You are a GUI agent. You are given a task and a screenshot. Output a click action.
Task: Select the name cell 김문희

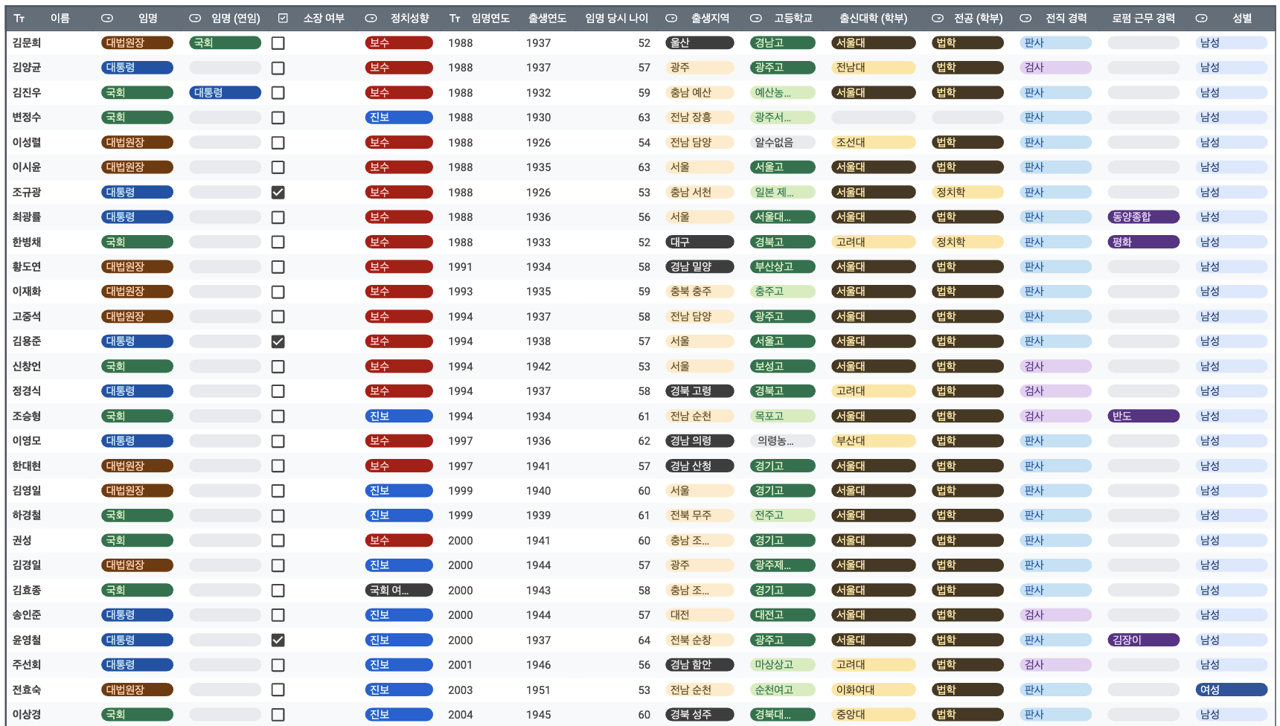point(27,43)
